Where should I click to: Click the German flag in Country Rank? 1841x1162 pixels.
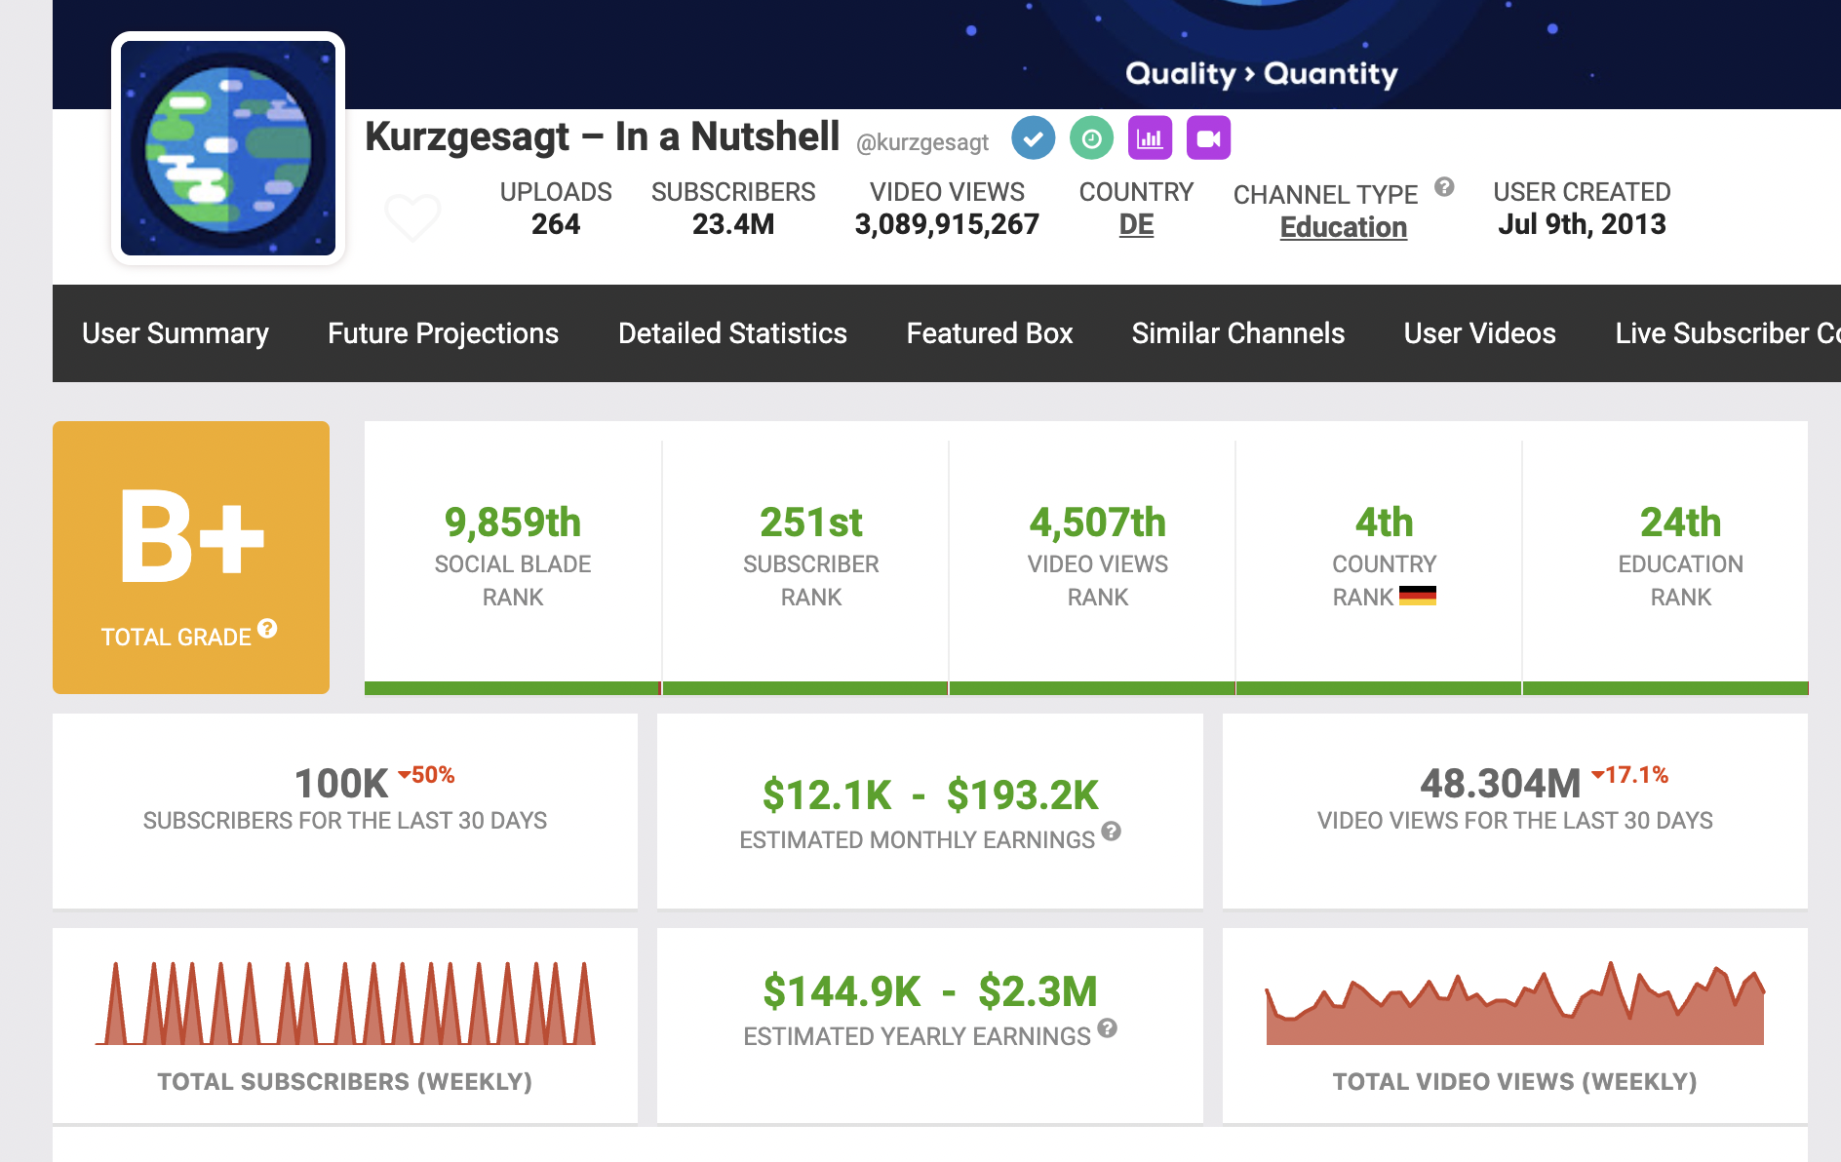1417,596
